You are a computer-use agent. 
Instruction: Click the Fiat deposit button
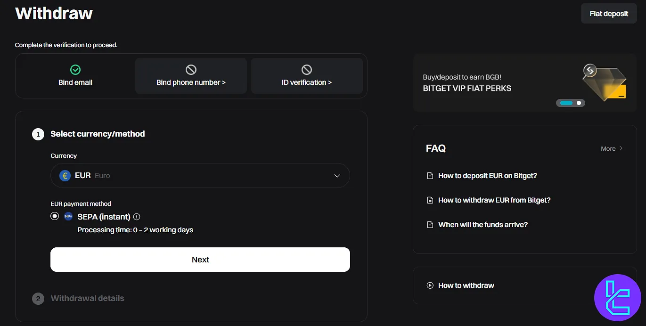(x=609, y=14)
